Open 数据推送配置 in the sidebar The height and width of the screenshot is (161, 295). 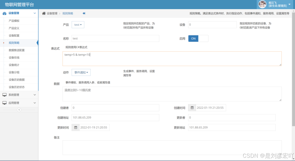pos(17,50)
